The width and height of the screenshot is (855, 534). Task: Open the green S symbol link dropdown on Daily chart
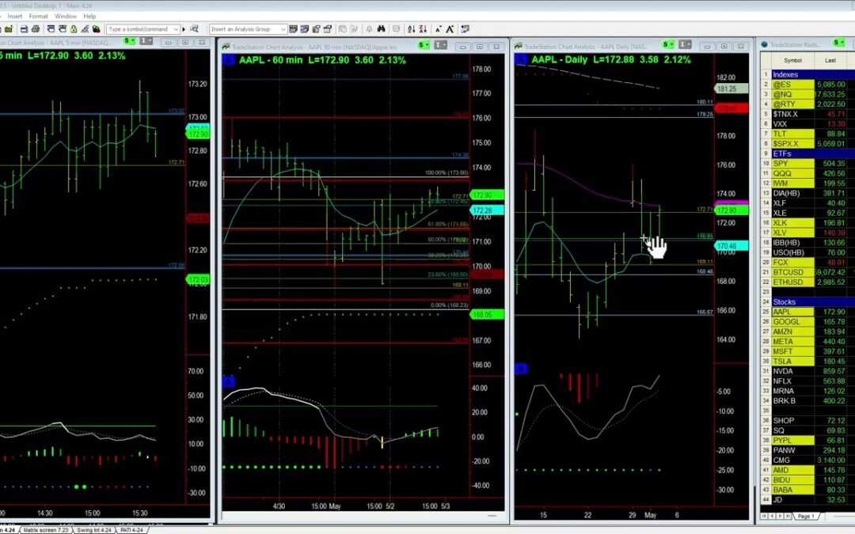coord(667,44)
